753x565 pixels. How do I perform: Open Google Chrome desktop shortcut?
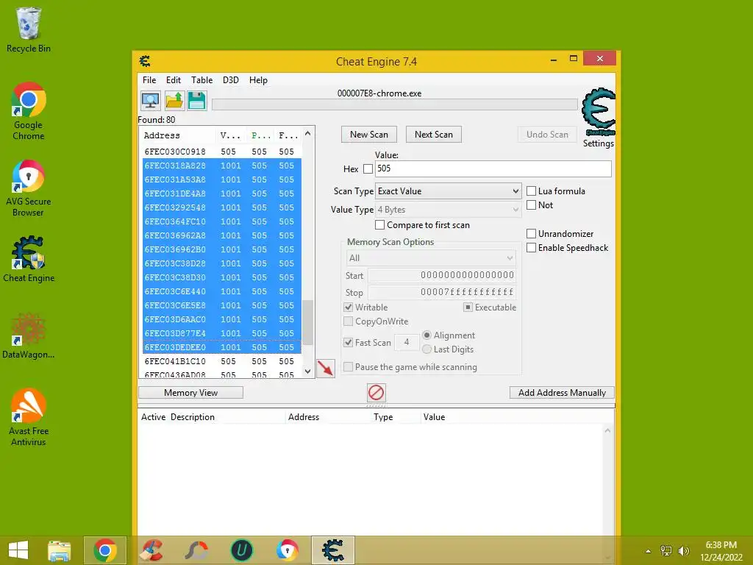pos(29,112)
